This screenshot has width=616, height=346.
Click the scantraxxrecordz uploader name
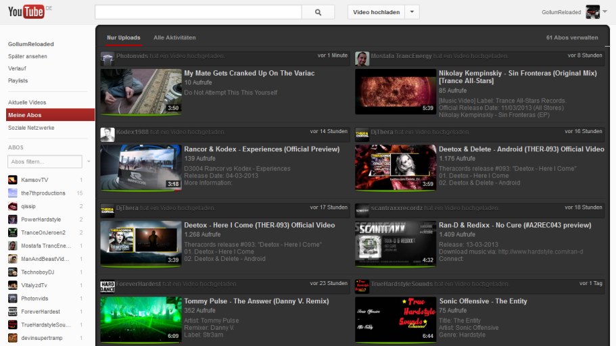(396, 207)
